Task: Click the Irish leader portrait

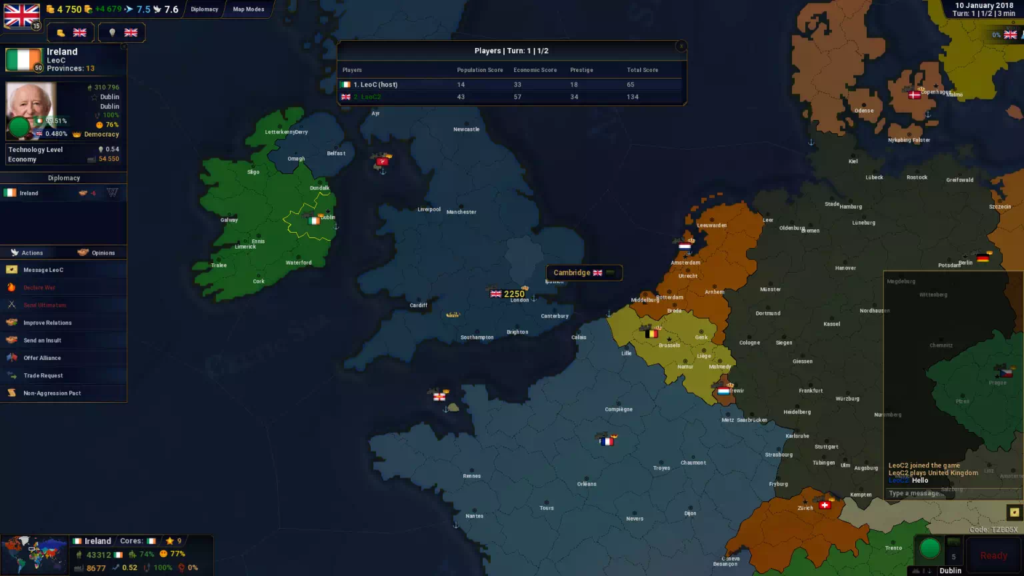Action: [31, 110]
